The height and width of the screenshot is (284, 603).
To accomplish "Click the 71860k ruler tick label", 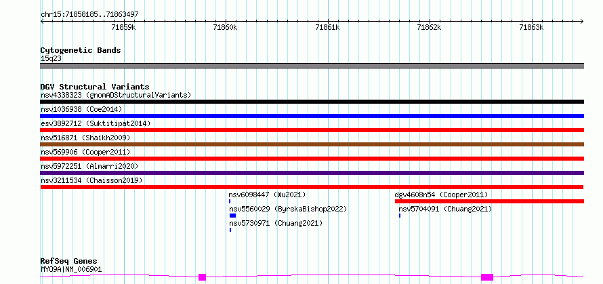I will click(x=226, y=27).
